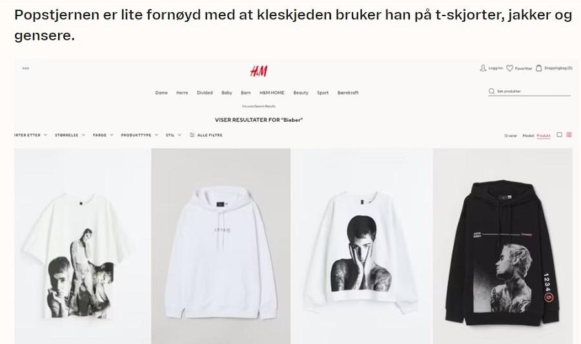Expand the Produkttype filter dropdown
Image resolution: width=581 pixels, height=344 pixels.
pyautogui.click(x=139, y=135)
